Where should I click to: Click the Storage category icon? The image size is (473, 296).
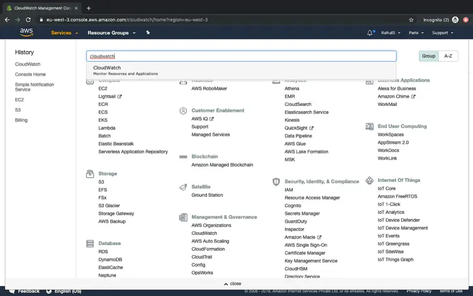click(x=90, y=174)
